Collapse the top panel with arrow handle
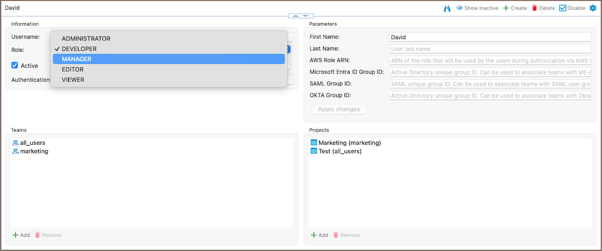Viewport: 602px width, 251px height. point(301,16)
